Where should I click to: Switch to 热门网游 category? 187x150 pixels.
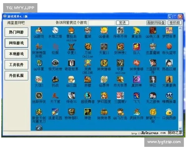pos(16,32)
